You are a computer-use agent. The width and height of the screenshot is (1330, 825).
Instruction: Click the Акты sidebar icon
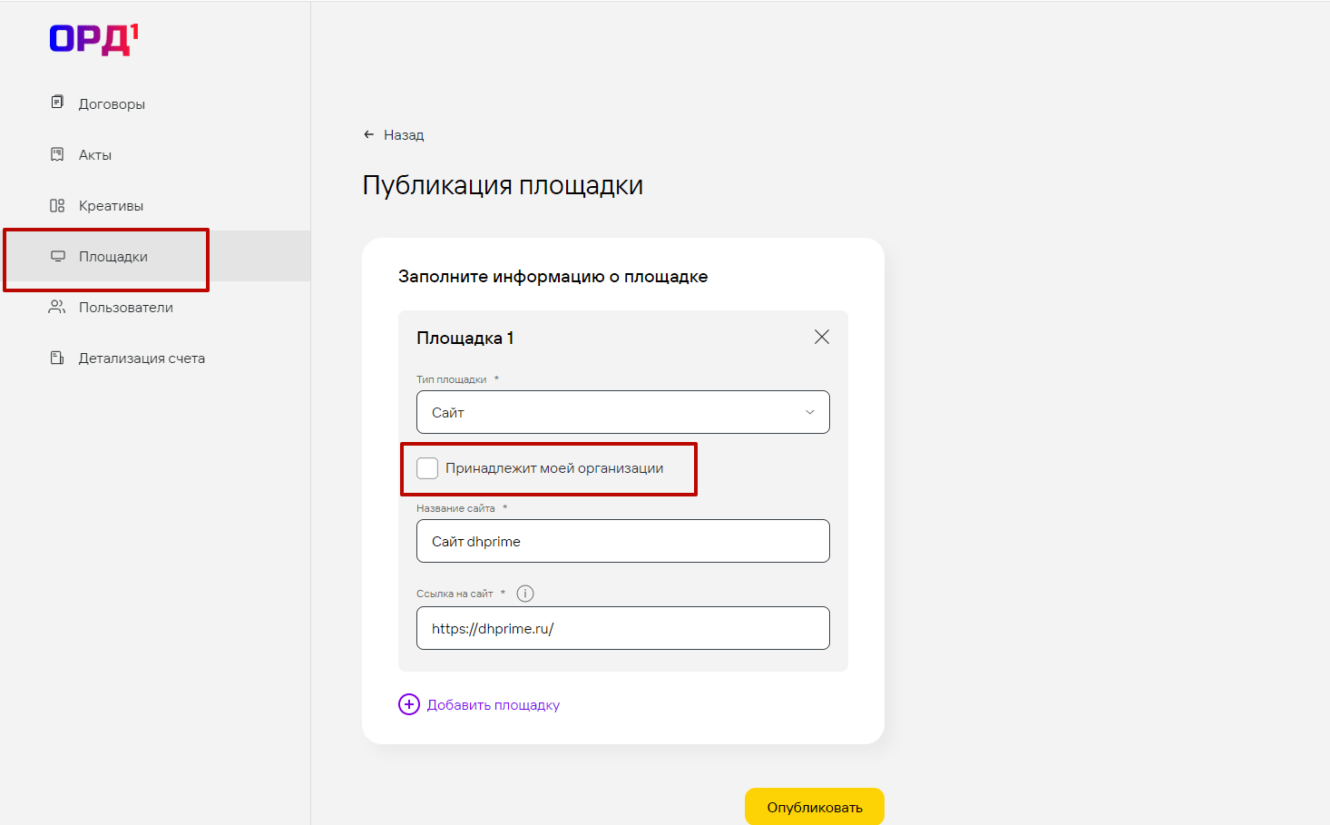(57, 154)
